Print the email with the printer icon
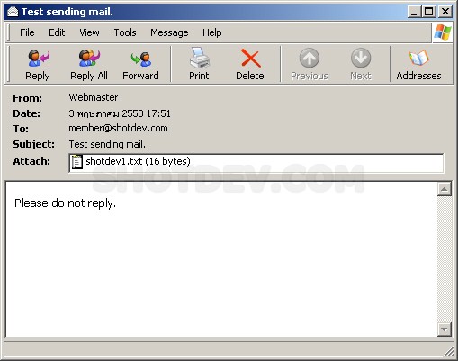Viewport: 458px width, 361px height. [x=199, y=58]
